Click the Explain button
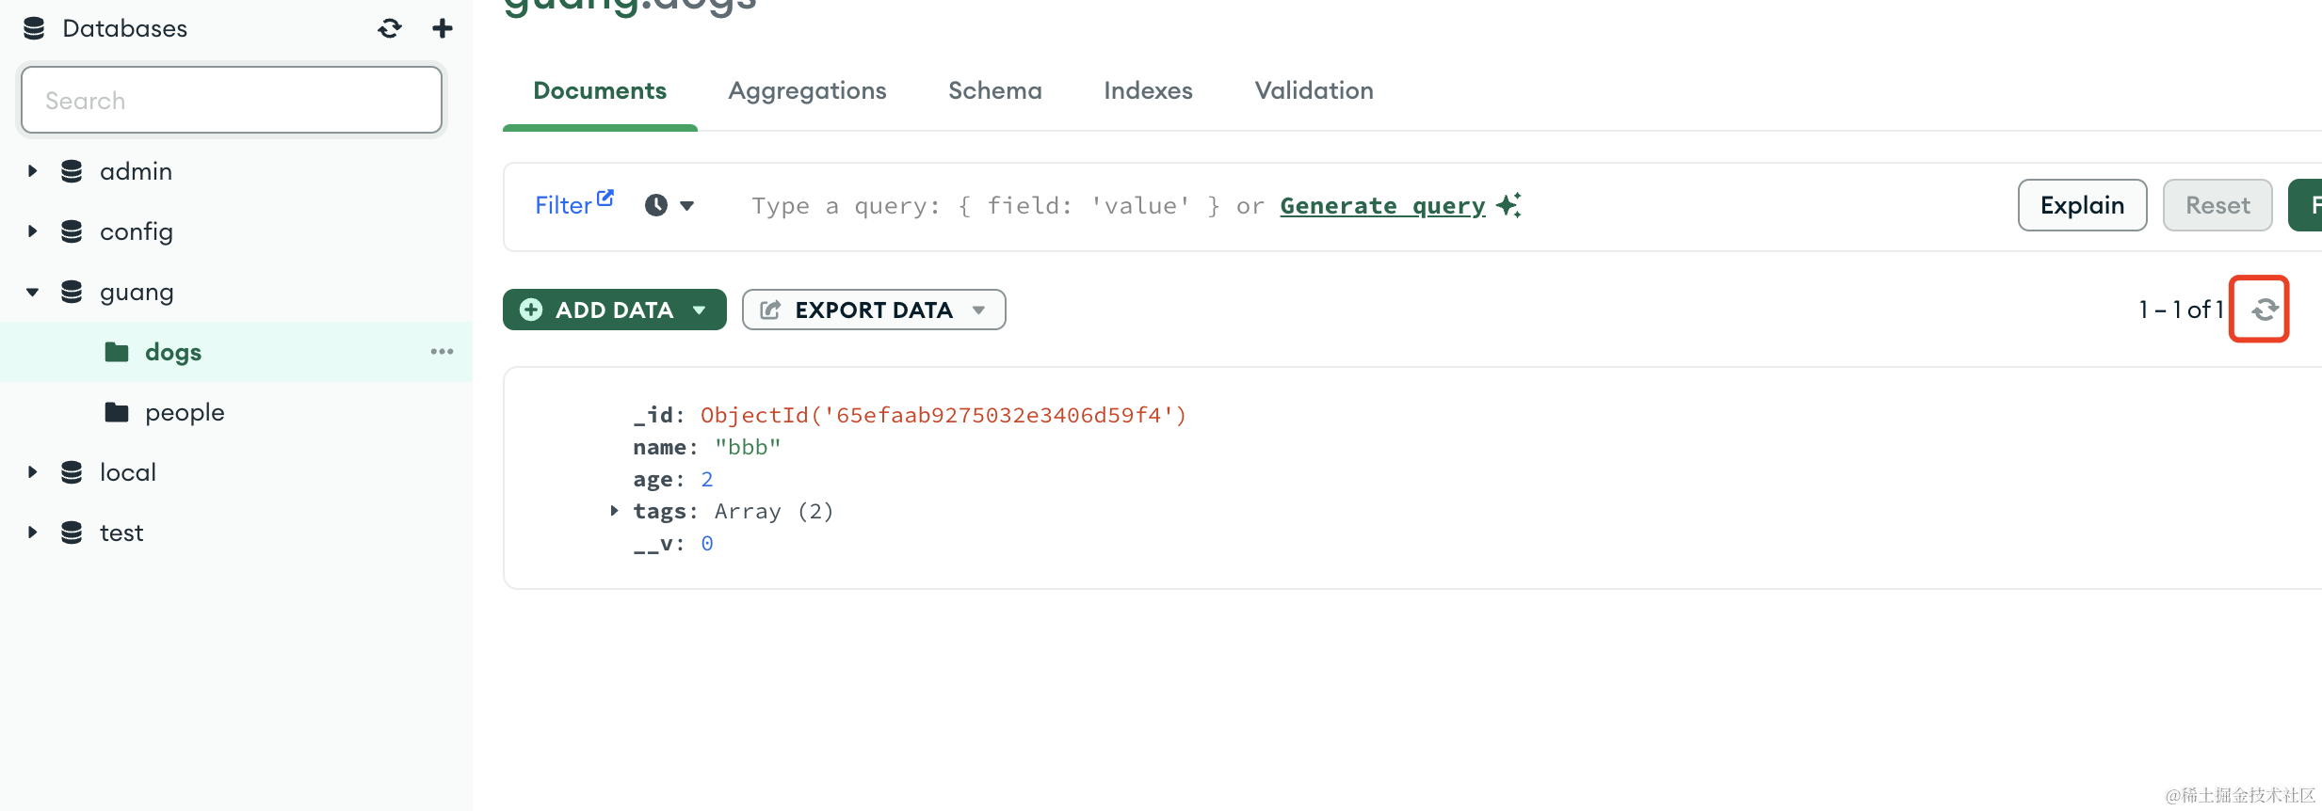This screenshot has height=811, width=2322. [x=2082, y=205]
